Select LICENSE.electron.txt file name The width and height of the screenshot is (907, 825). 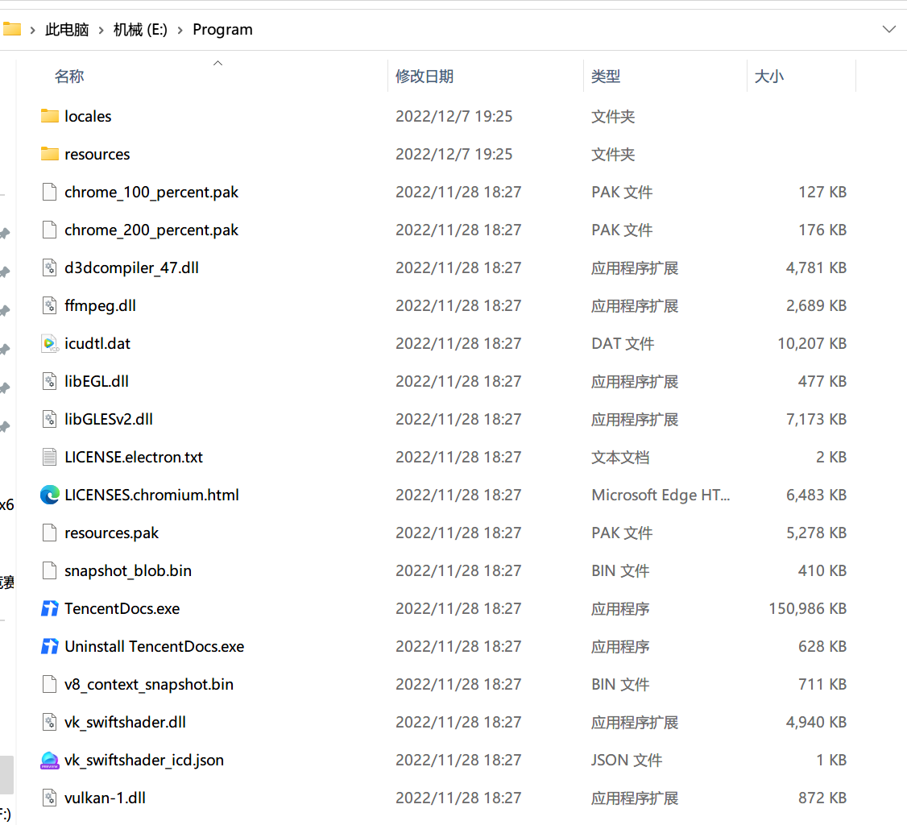coord(134,457)
